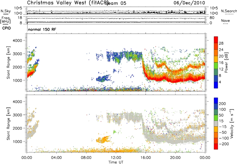Image resolution: width=237 pixels, height=164 pixels.
Task: Pick the light green 12–16 dB power segment
Action: (x=216, y=65)
